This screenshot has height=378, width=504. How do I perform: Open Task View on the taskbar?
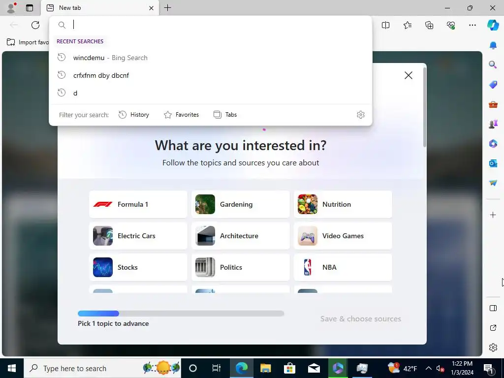[x=217, y=368]
